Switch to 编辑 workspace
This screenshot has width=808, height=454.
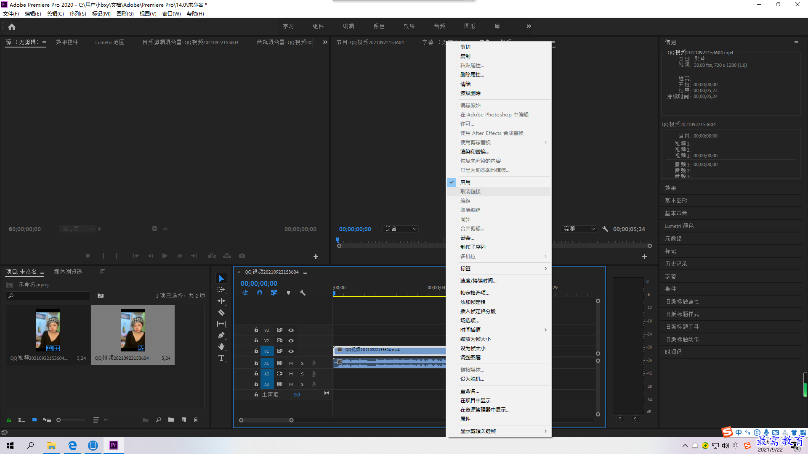pos(348,26)
